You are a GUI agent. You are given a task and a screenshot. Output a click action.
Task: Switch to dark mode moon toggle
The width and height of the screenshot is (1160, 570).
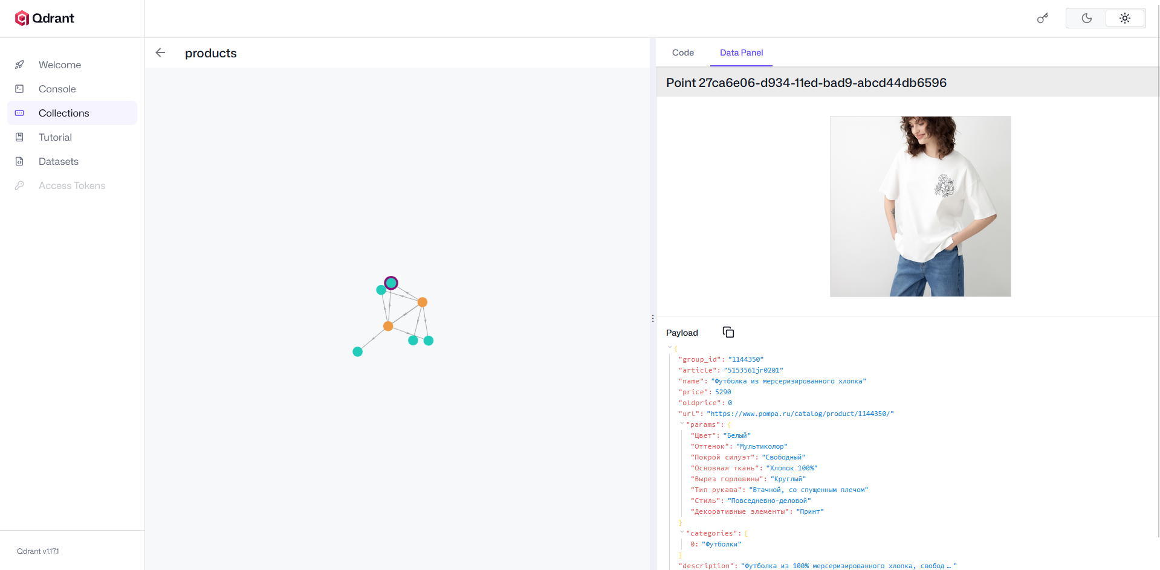1086,18
